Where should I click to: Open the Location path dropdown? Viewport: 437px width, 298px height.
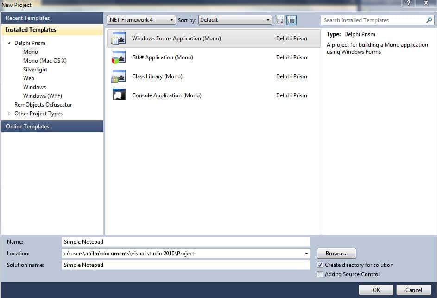click(306, 254)
